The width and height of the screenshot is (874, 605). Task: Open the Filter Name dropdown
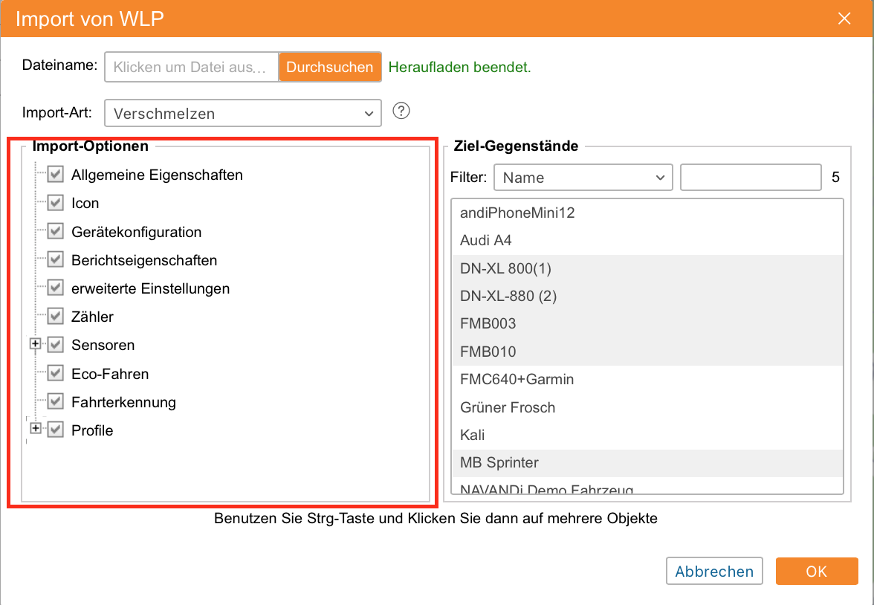583,178
